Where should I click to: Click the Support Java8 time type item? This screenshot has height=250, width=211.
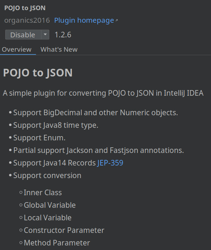[56, 125]
